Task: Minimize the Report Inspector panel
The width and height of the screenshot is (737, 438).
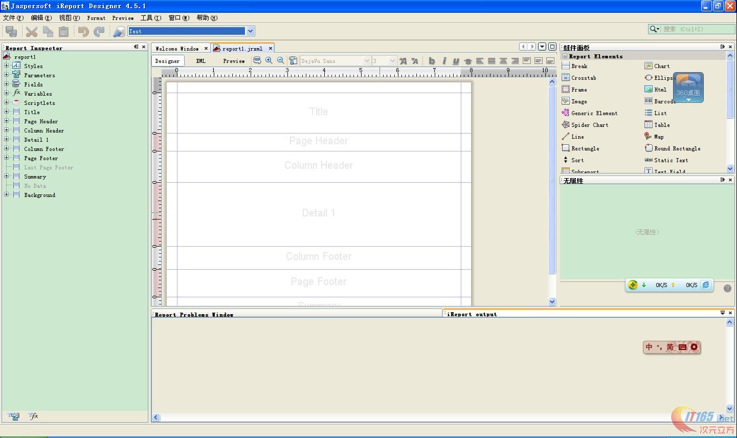Action: (x=136, y=47)
